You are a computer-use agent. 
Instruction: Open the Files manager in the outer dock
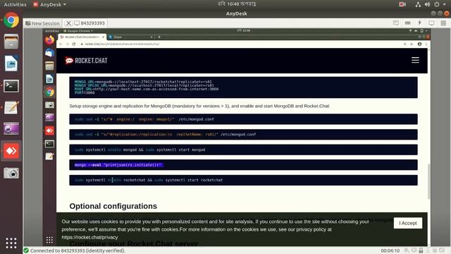click(x=11, y=42)
